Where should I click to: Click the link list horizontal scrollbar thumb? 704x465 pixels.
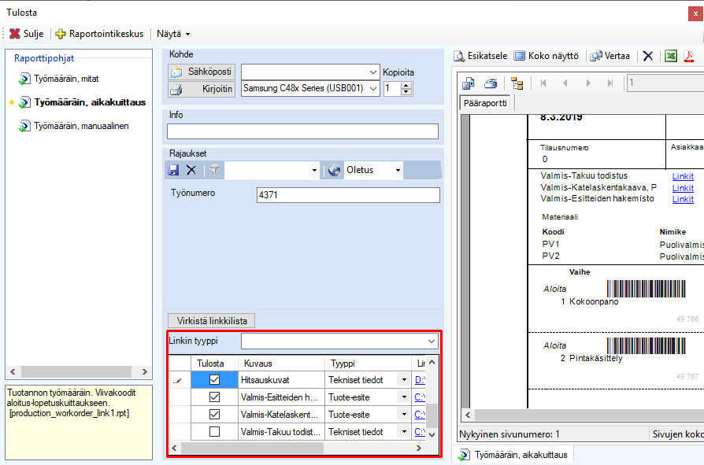(x=252, y=448)
